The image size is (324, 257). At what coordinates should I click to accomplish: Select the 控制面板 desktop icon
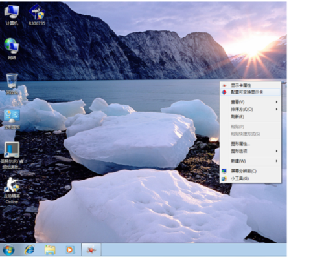click(12, 119)
